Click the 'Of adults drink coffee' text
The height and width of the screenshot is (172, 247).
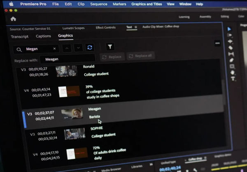click(x=110, y=151)
